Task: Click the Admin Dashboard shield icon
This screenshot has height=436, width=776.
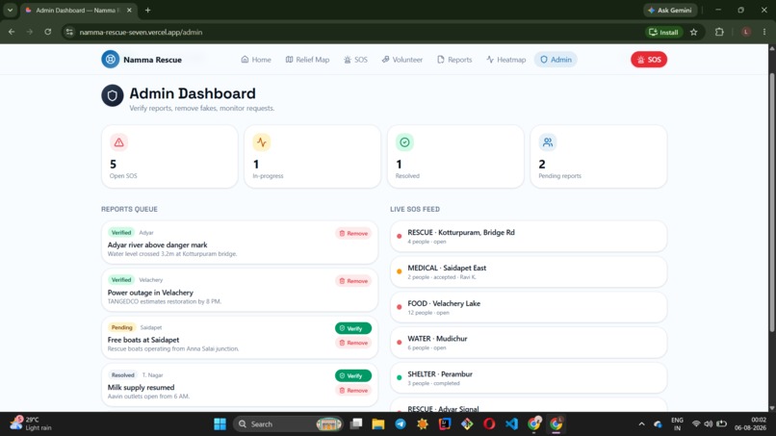Action: (113, 95)
